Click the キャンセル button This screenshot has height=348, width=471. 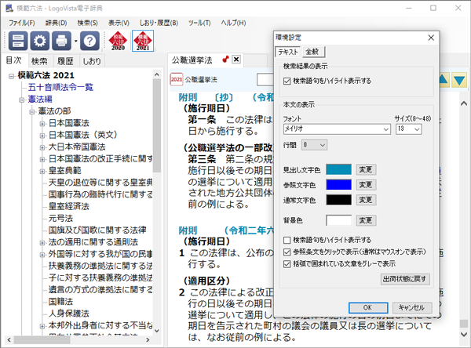coord(412,307)
